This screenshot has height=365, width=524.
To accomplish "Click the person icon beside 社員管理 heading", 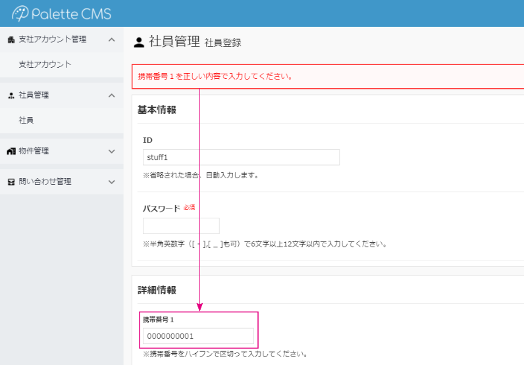I will click(139, 43).
